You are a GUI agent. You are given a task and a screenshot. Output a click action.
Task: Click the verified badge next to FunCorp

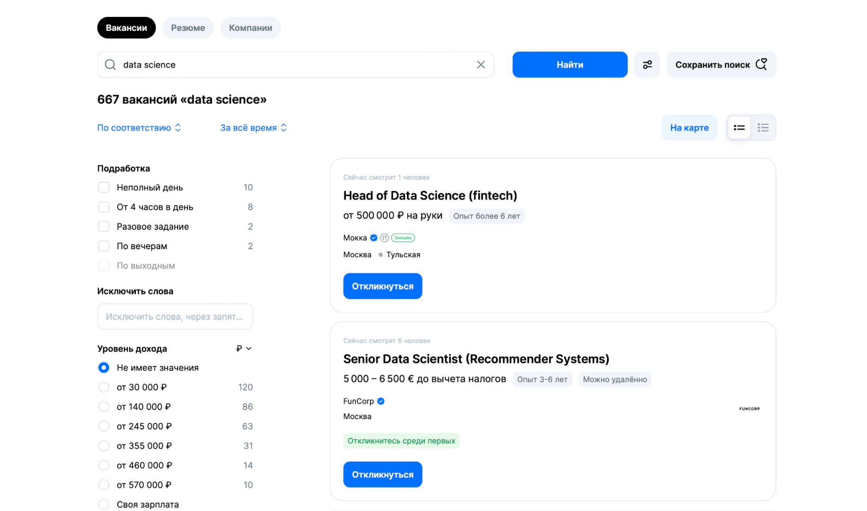click(381, 401)
